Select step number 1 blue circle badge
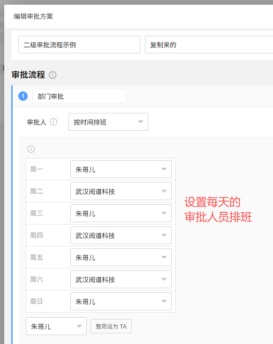Screen dimensions: 273x344 coord(23,96)
